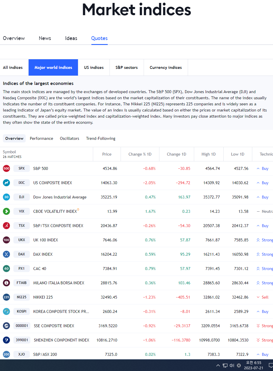
Task: Open the DAX ticker link
Action: (22, 254)
